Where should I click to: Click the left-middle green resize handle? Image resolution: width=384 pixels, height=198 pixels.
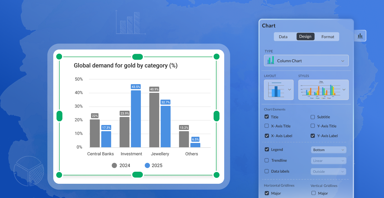(59, 116)
